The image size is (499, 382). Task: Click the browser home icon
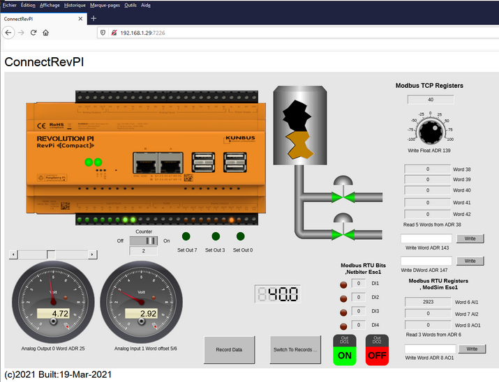[x=45, y=33]
